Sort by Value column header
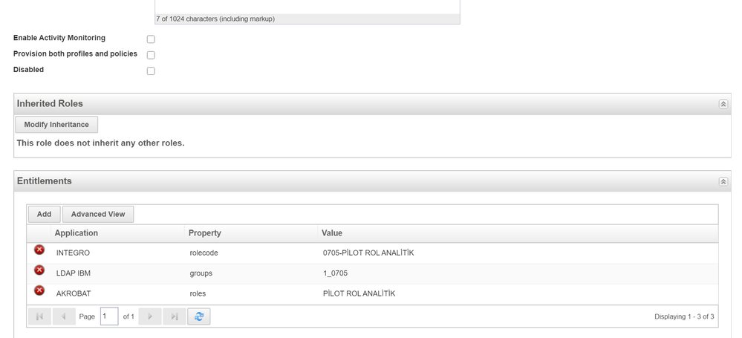 tap(332, 233)
